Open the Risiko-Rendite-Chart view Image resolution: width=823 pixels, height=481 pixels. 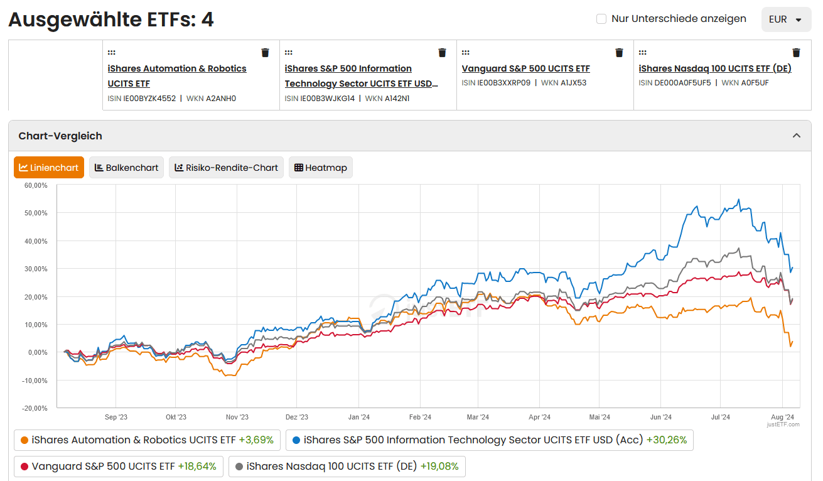[227, 168]
